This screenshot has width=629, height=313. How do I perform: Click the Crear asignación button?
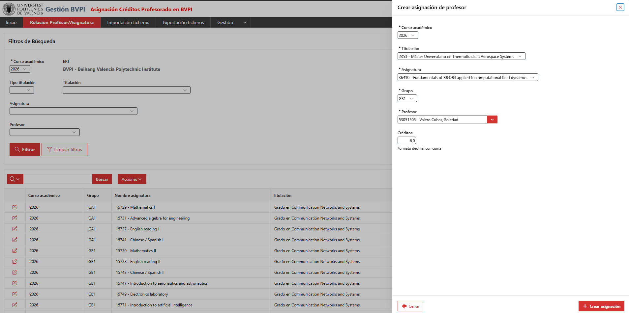(x=601, y=306)
